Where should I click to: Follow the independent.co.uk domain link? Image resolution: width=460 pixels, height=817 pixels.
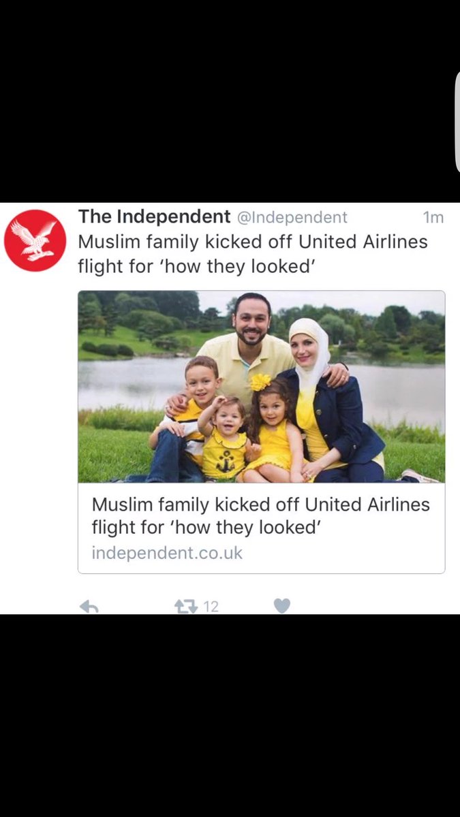tap(167, 553)
